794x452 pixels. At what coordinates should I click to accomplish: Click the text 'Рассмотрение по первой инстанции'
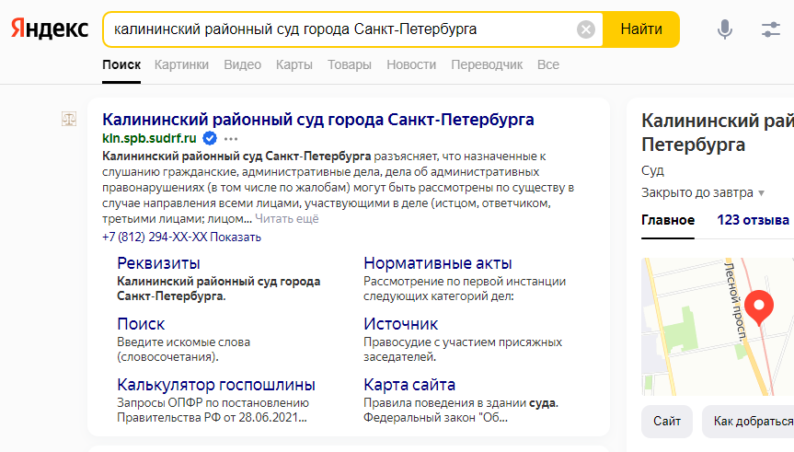(x=465, y=281)
